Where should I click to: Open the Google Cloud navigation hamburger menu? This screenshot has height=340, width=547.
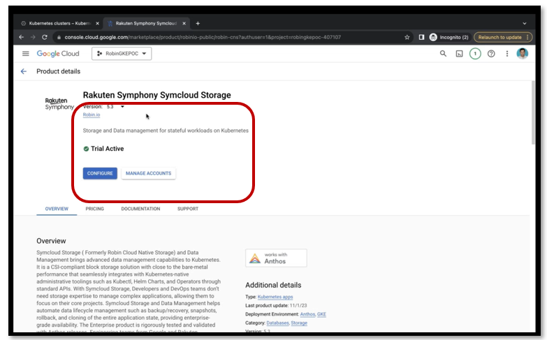pyautogui.click(x=25, y=53)
